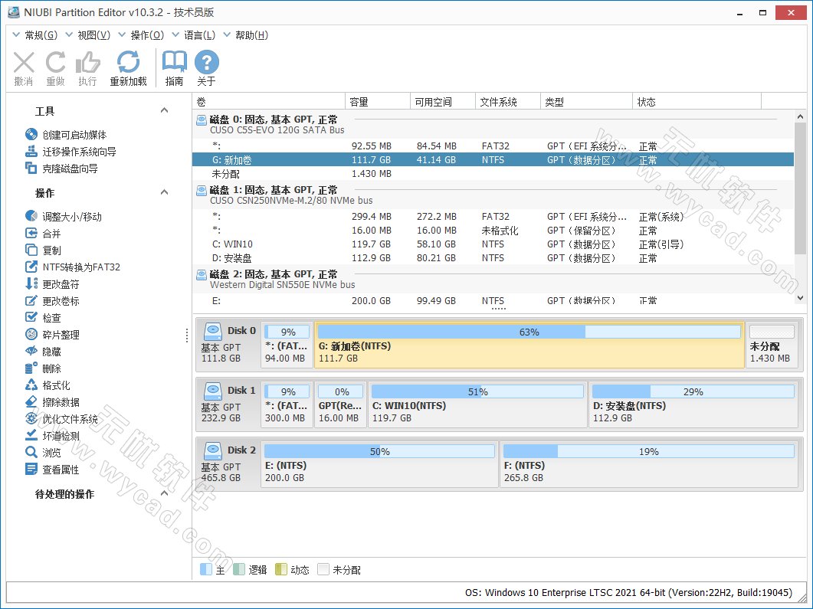Image resolution: width=813 pixels, height=609 pixels.
Task: Select the D: 安装盘 row in list
Action: coord(493,258)
